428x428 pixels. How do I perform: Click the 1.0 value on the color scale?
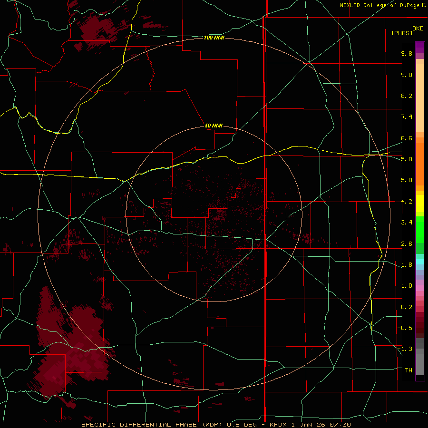pyautogui.click(x=407, y=286)
